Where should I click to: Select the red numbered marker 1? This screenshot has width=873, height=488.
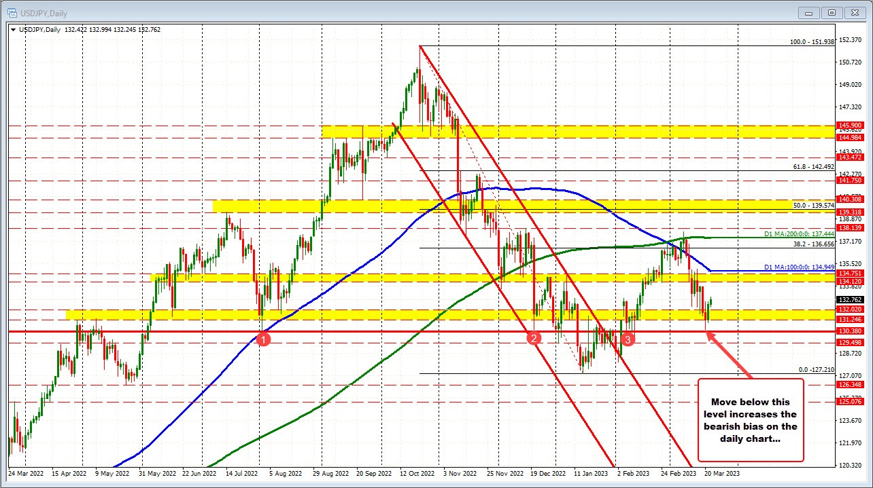[x=263, y=339]
